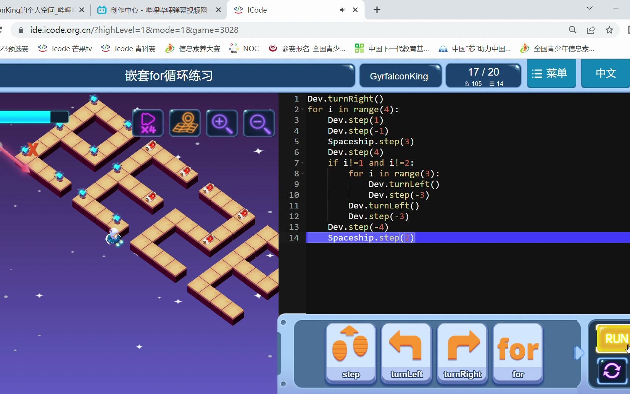This screenshot has width=630, height=394.
Task: Show more command blocks with arrow
Action: [x=579, y=353]
